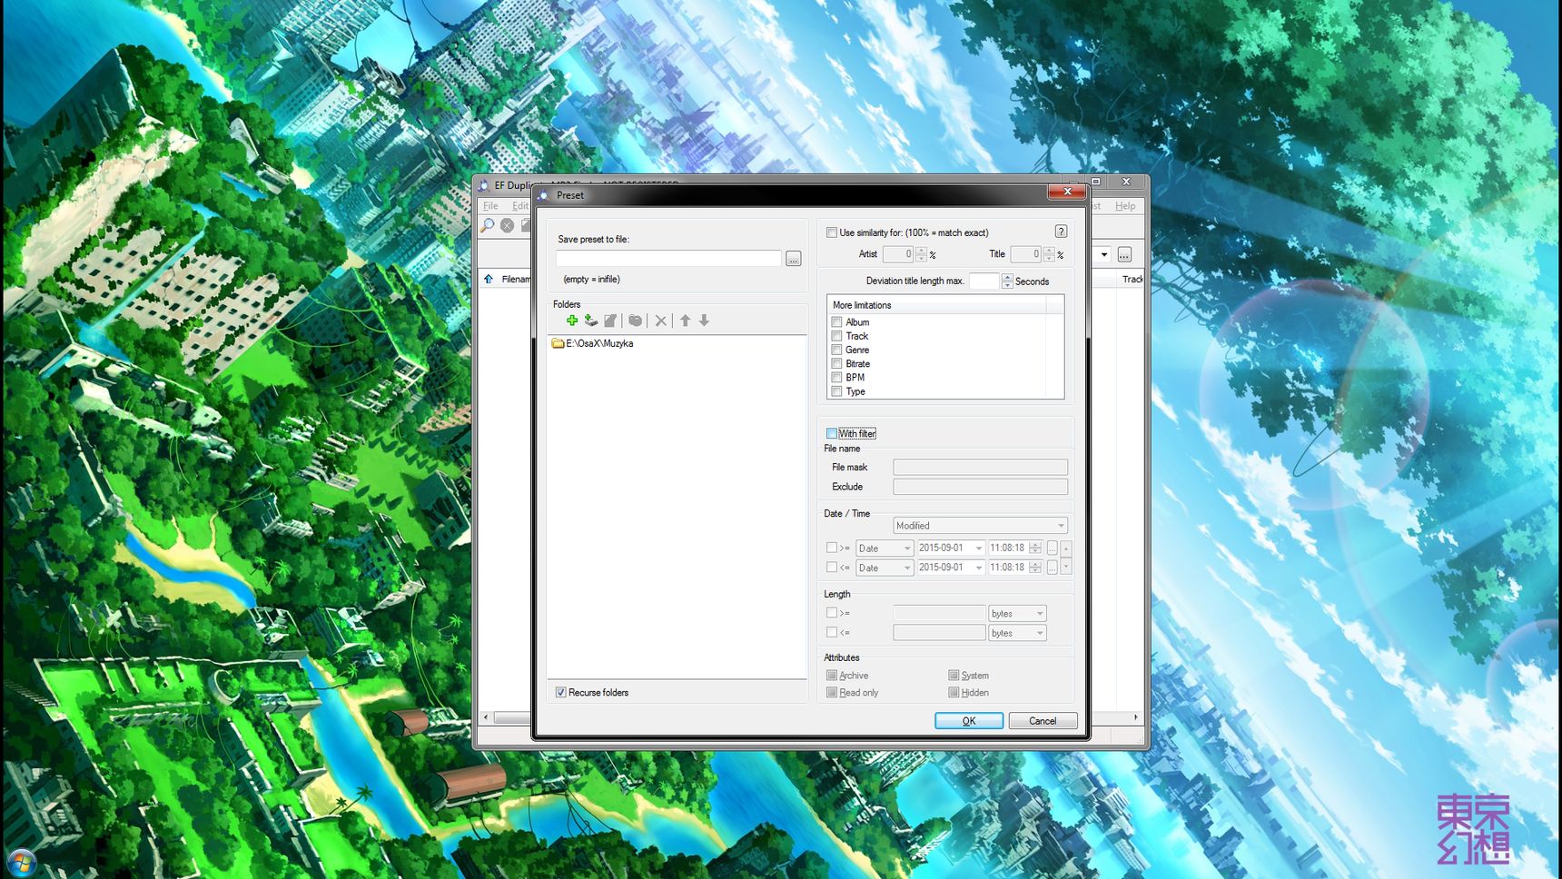
Task: Open the dropdown arrow in main window toolbar
Action: [x=1104, y=254]
